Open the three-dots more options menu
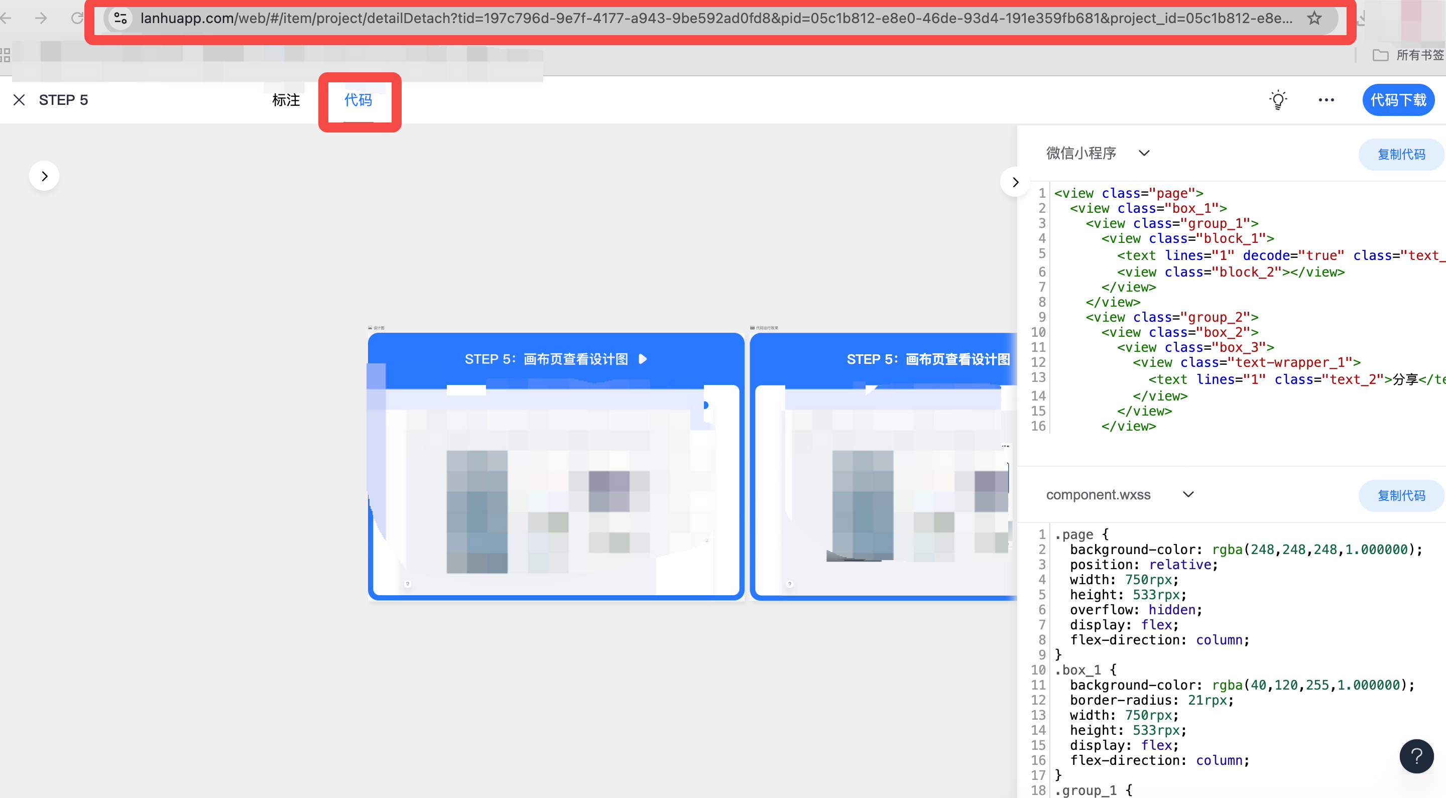Viewport: 1446px width, 798px height. 1326,100
